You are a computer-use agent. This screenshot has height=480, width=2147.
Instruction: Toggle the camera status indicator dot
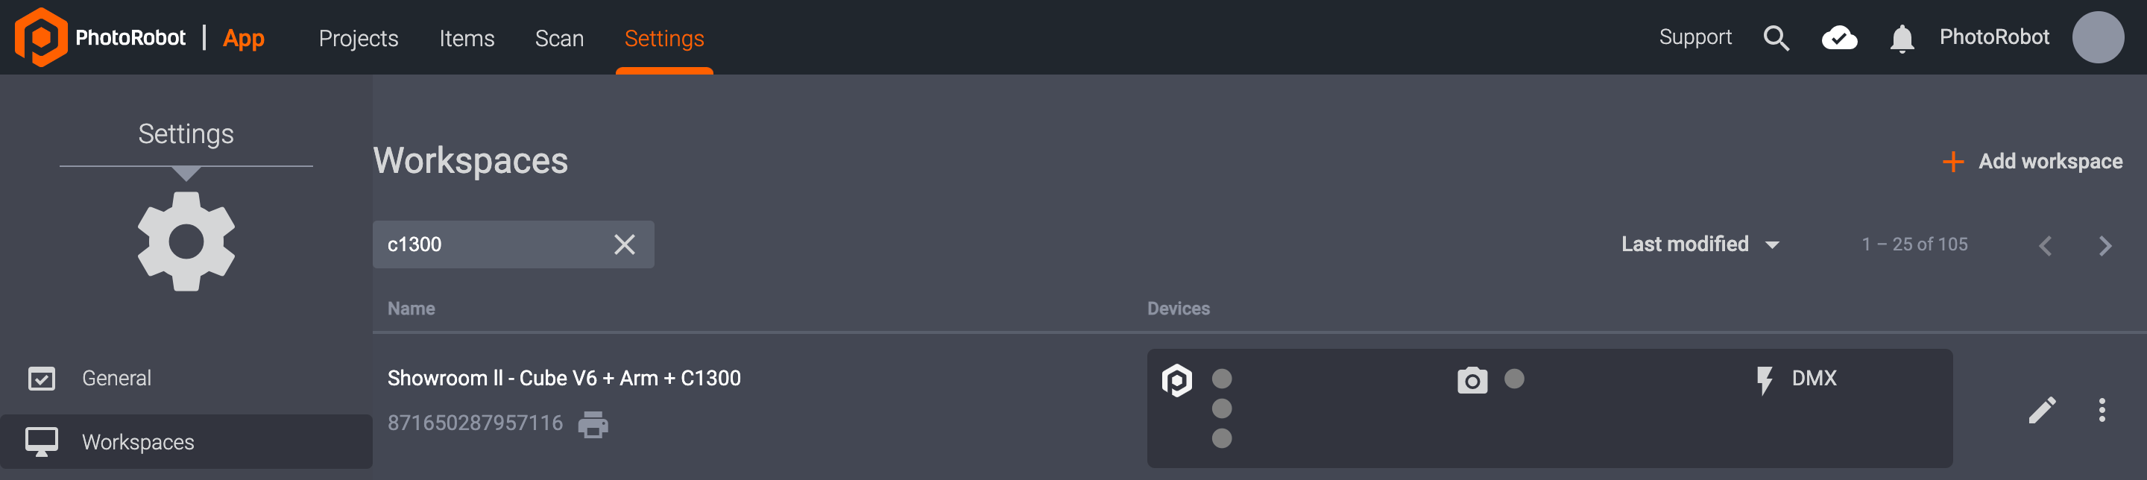[1514, 379]
